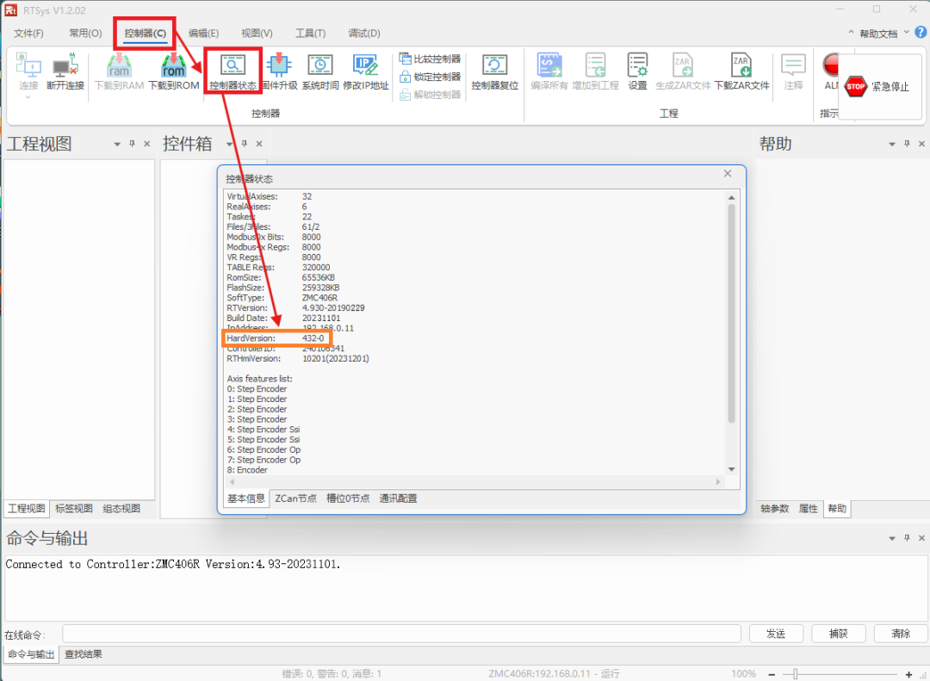Pin the 控件箱 panel
Screen dimensions: 930x681
point(245,144)
